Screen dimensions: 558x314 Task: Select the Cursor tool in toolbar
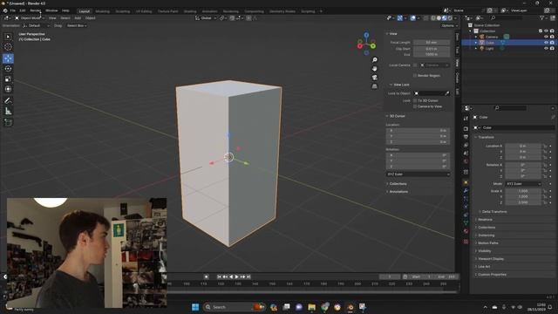pyautogui.click(x=8, y=47)
